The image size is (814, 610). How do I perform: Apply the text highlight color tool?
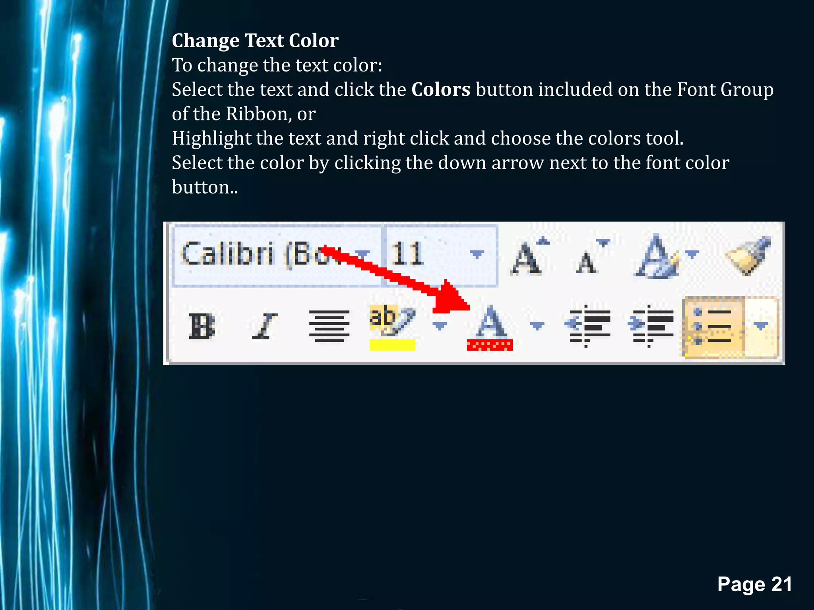click(392, 327)
